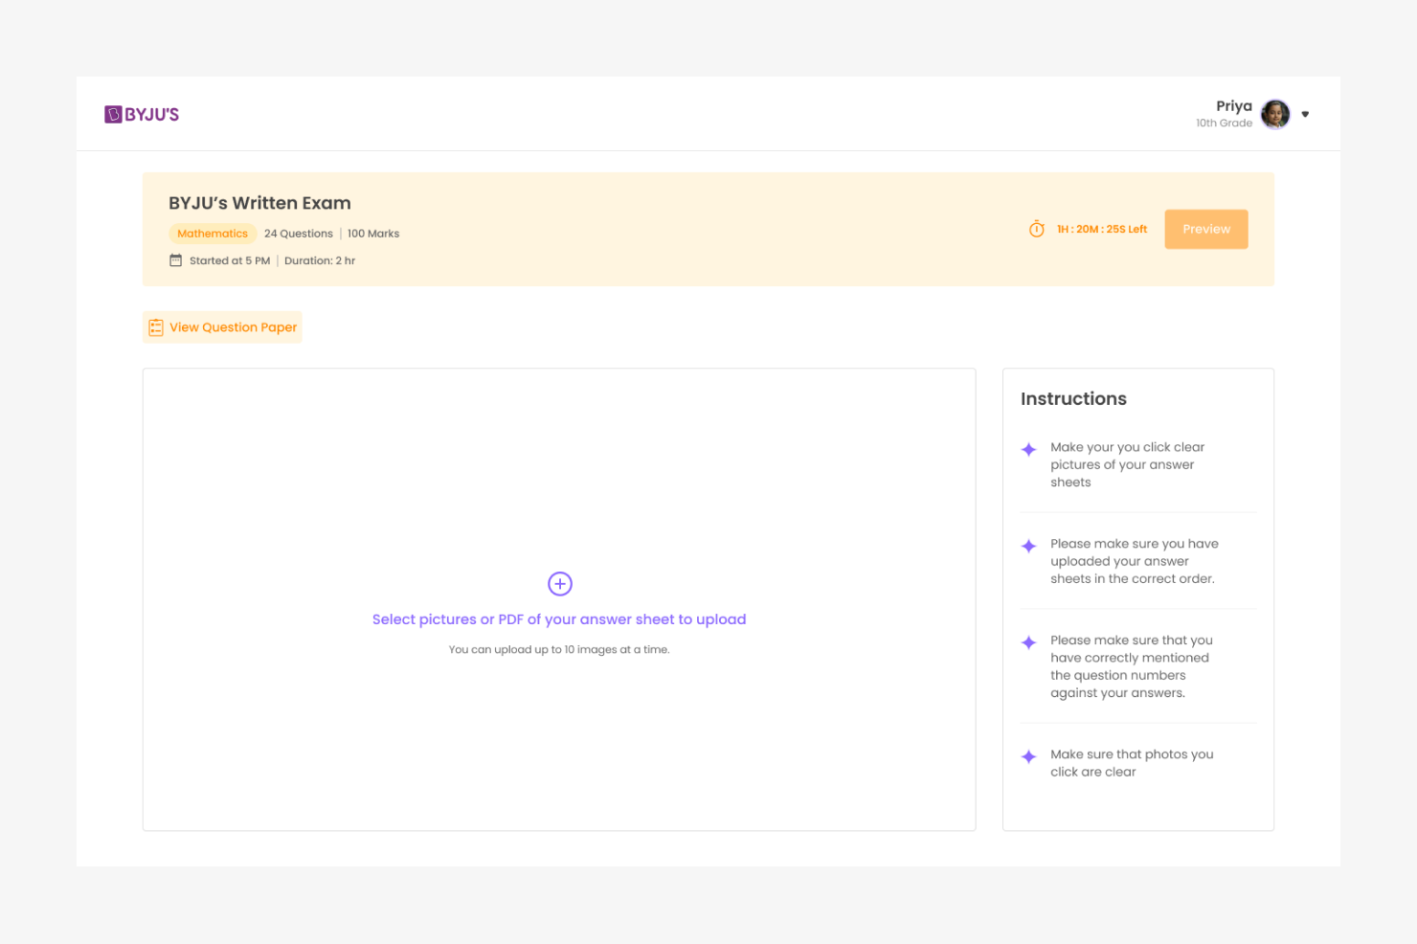This screenshot has height=944, width=1417.
Task: Open Priya's profile avatar
Action: coord(1275,114)
